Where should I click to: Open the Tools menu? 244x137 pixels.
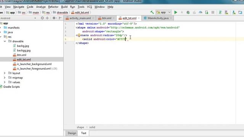81,7
